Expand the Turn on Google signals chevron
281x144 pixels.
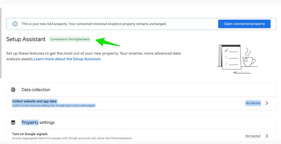point(267,136)
